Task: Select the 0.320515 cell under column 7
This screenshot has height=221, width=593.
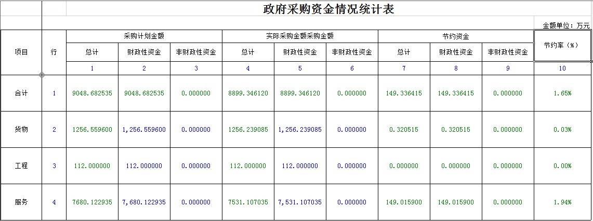Action: [404, 130]
